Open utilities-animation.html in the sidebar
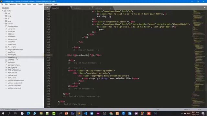 16,80
